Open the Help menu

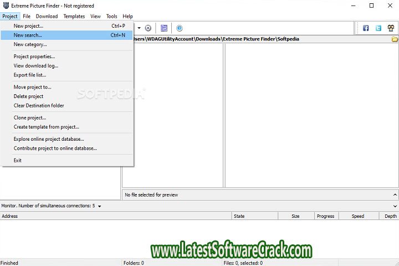pyautogui.click(x=128, y=16)
